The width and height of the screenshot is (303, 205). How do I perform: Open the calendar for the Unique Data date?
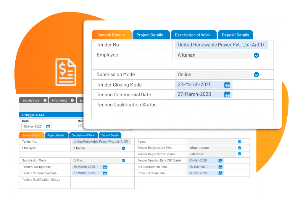(48, 126)
